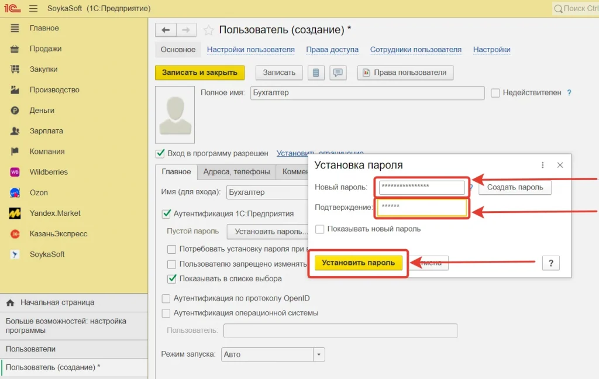Click the user avatar placeholder image
Screen dimensions: 599x379
pos(175,115)
